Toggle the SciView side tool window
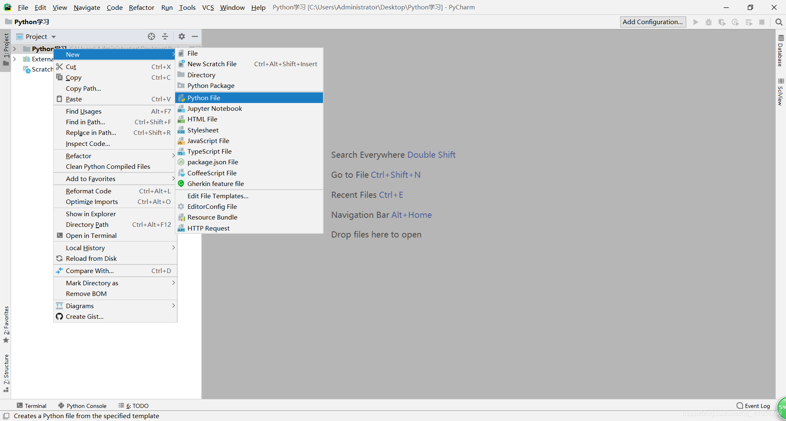This screenshot has width=786, height=421. (x=780, y=92)
